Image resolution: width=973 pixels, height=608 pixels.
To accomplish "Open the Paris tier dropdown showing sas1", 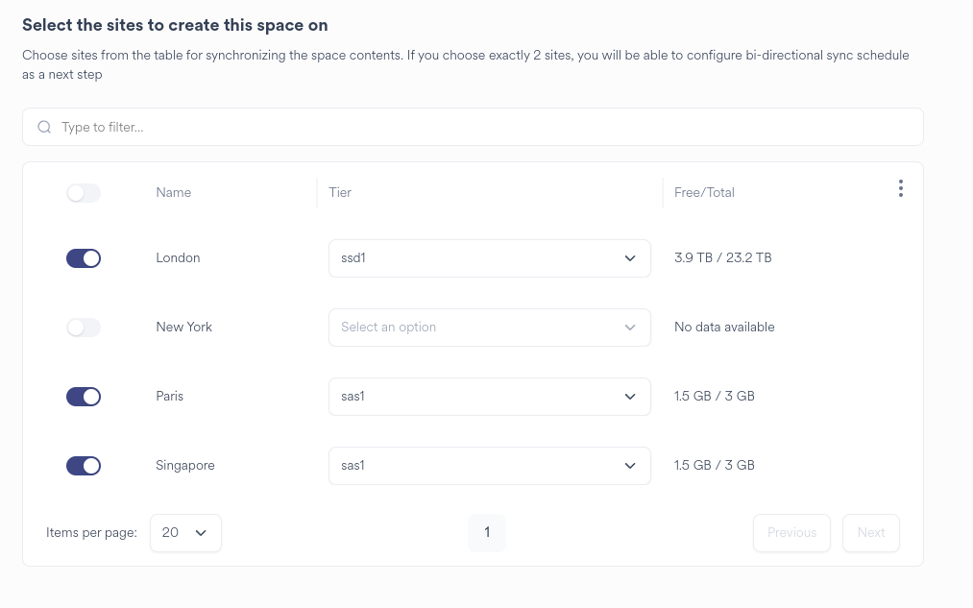I will pos(489,397).
